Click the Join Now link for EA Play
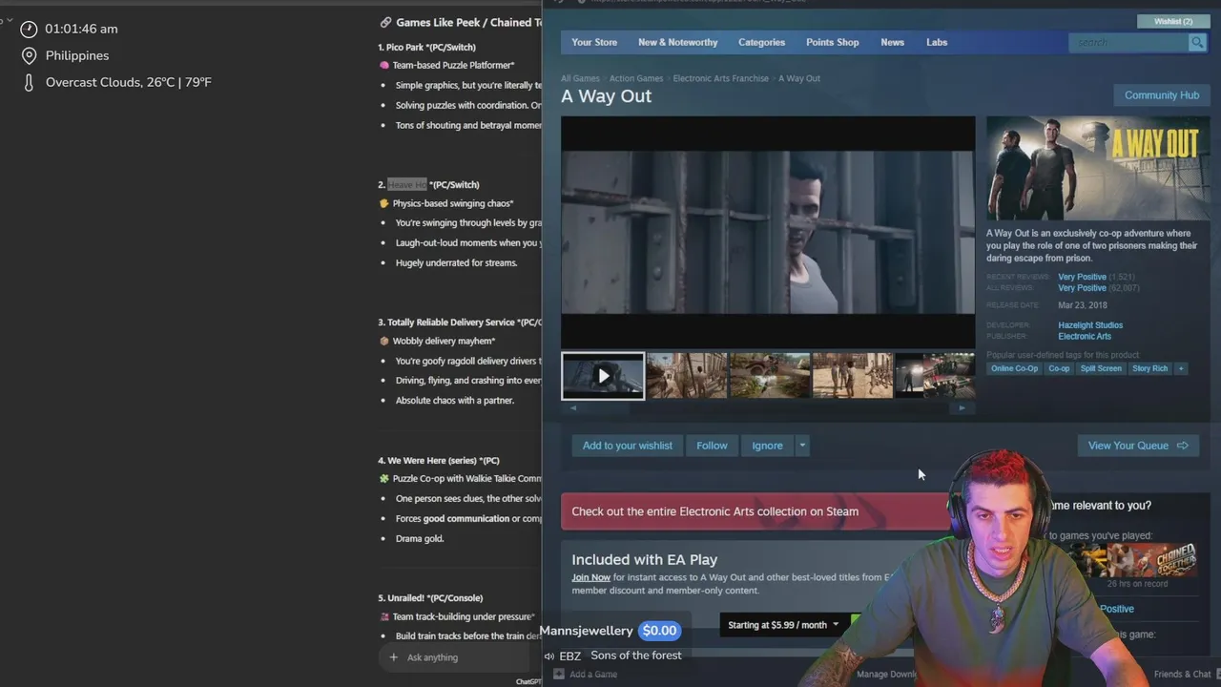 (x=590, y=577)
